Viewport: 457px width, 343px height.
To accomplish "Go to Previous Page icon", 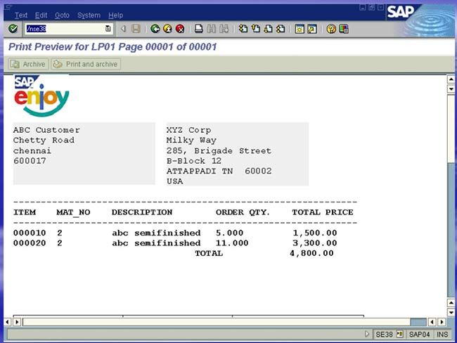I will pos(256,29).
